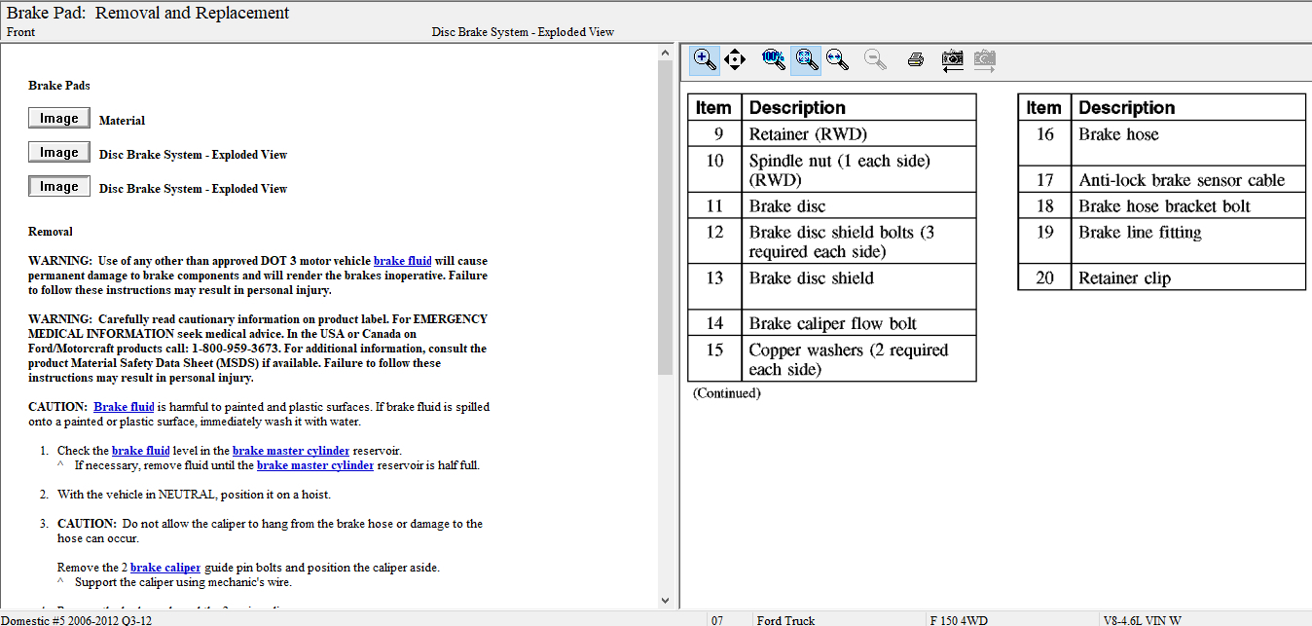Click brake fluid link in step 1
Screen dimensions: 1312x626
[140, 451]
